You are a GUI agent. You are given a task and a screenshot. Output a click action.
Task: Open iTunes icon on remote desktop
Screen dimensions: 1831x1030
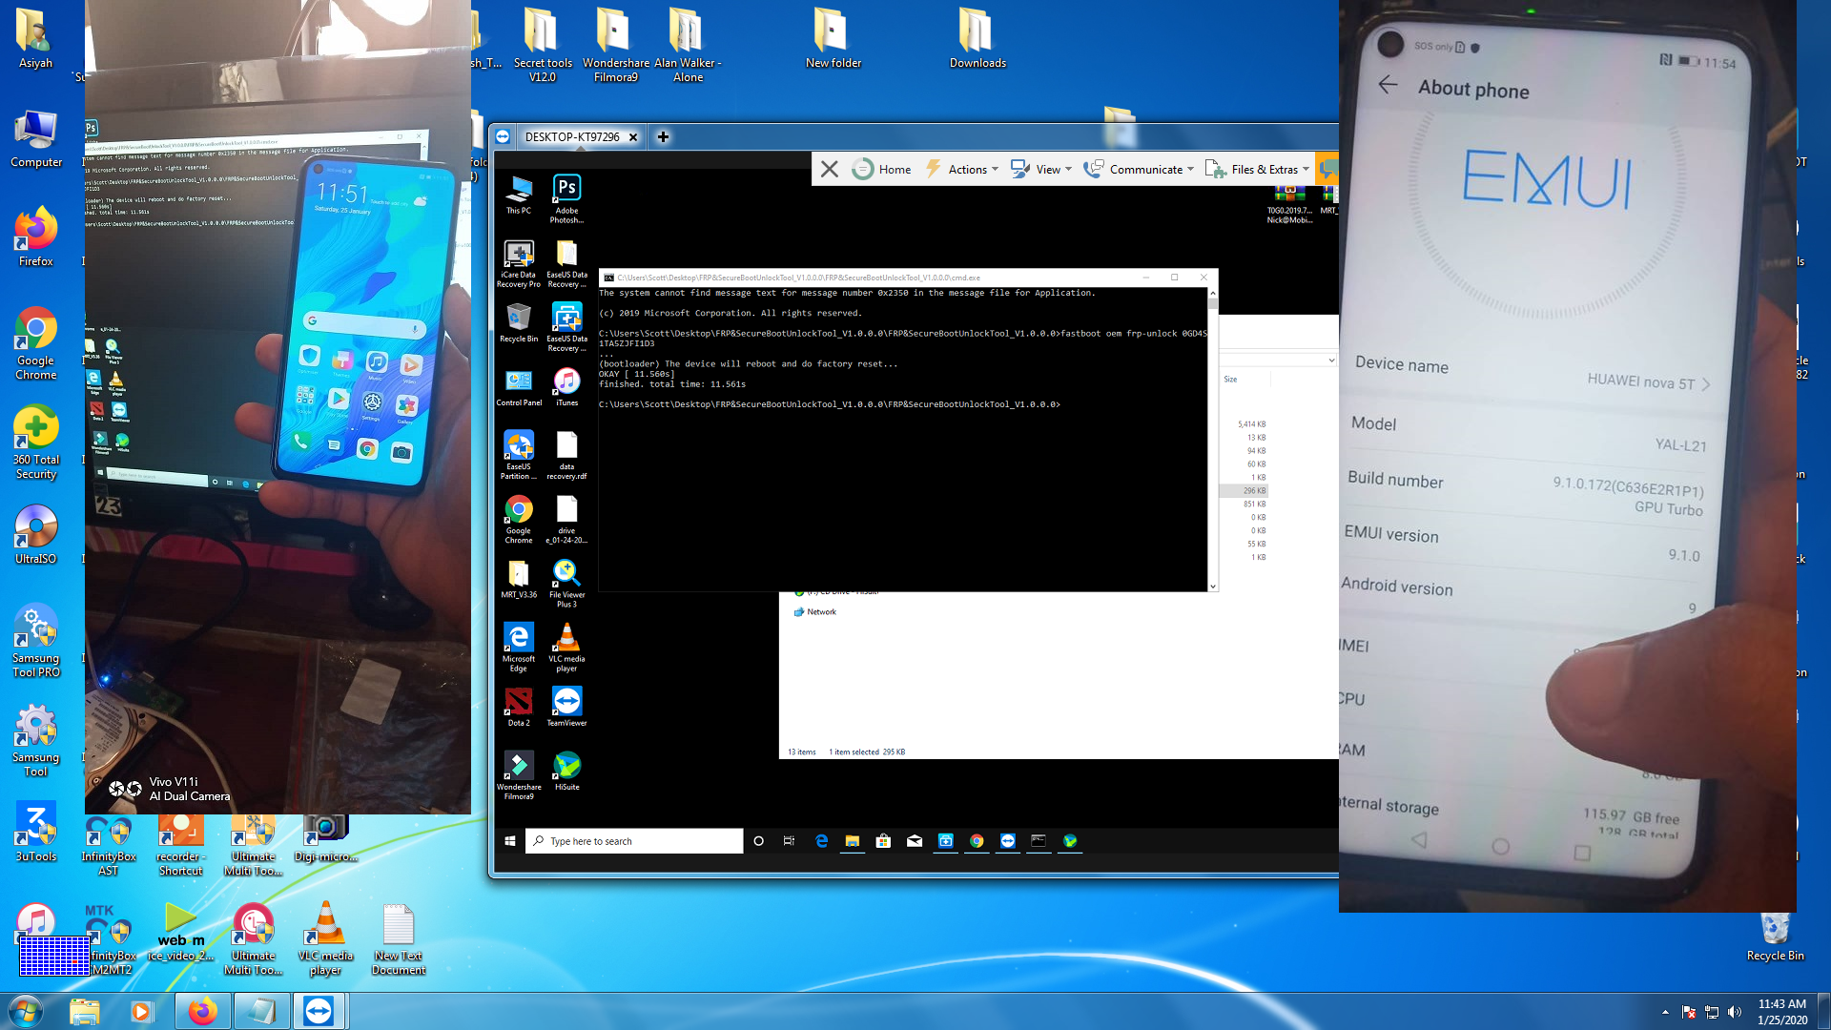pyautogui.click(x=566, y=385)
